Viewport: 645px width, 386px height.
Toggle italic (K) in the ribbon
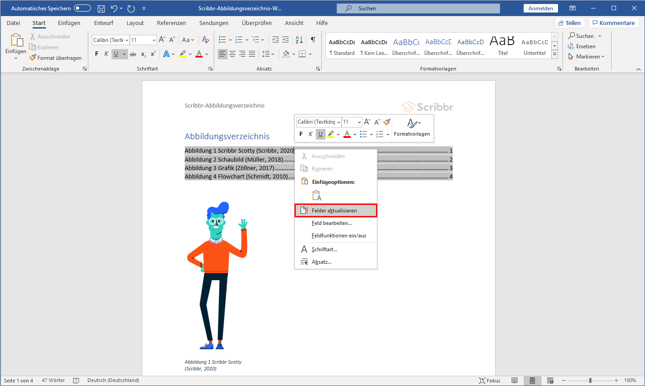click(x=106, y=54)
